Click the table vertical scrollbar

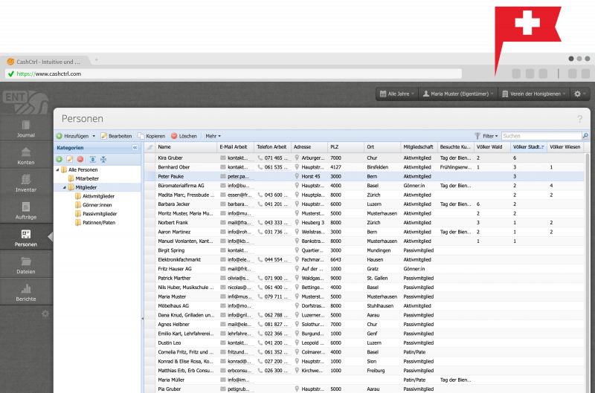(587, 273)
